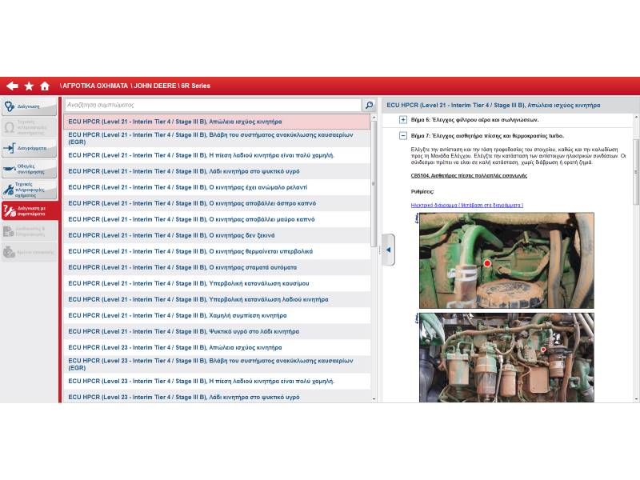
Task: Collapse Βήμα 7 turbo sensor check step
Action: 403,136
